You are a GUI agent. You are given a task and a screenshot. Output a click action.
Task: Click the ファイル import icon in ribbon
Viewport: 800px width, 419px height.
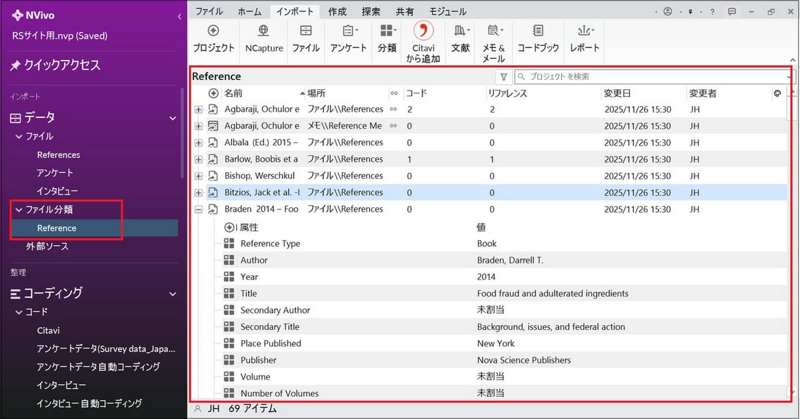pos(306,31)
